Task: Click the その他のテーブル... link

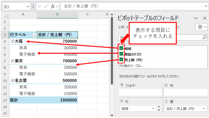Action: [x=131, y=65]
